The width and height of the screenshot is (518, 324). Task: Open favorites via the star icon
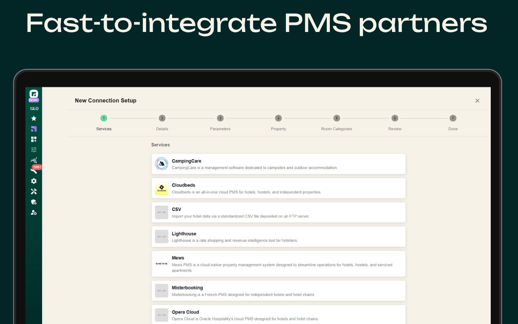tap(34, 119)
